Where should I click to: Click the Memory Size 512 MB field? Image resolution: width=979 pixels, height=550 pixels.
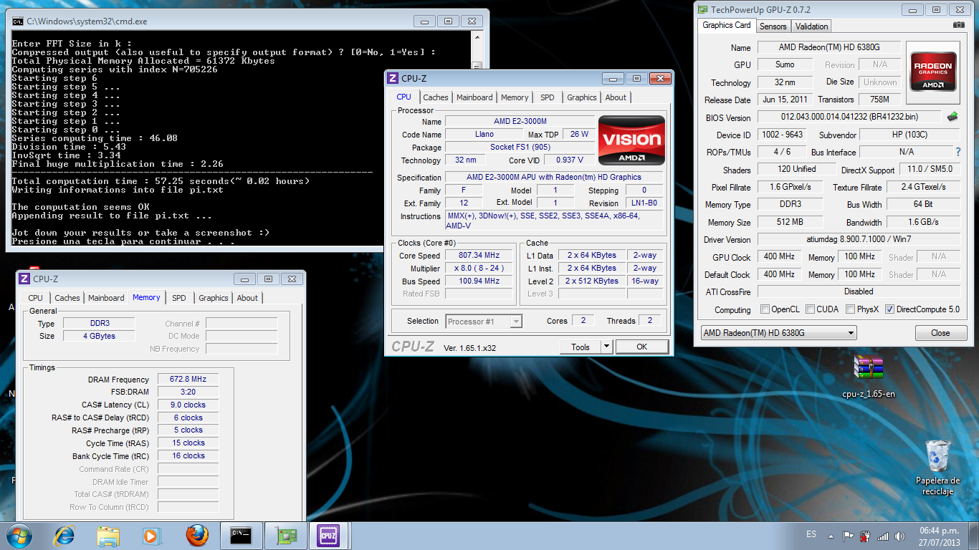[789, 222]
